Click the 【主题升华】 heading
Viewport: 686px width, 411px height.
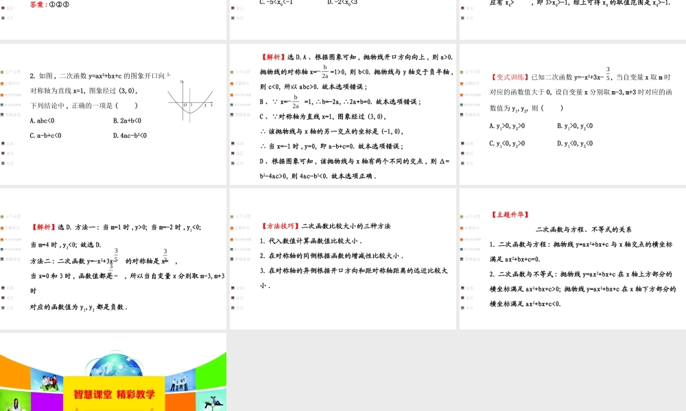pos(509,214)
